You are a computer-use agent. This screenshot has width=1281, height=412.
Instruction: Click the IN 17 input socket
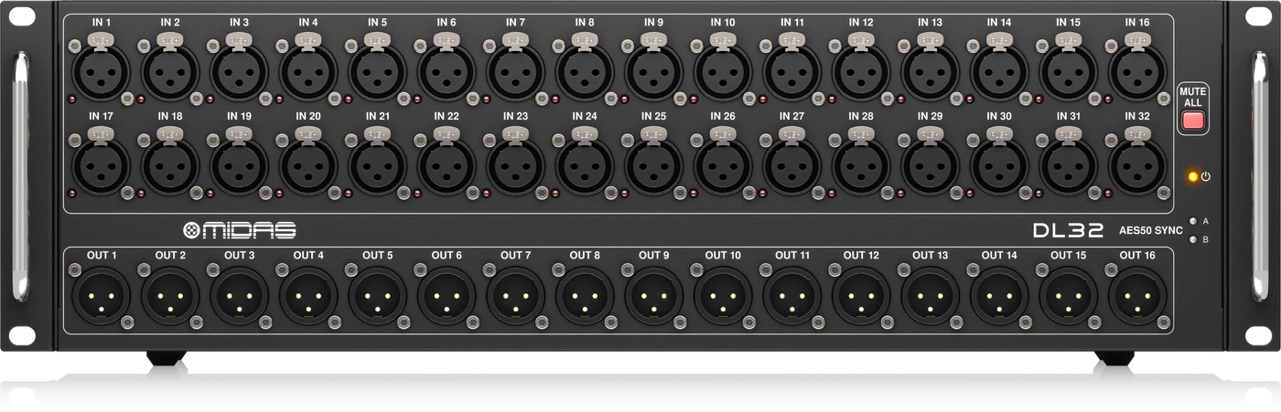102,165
